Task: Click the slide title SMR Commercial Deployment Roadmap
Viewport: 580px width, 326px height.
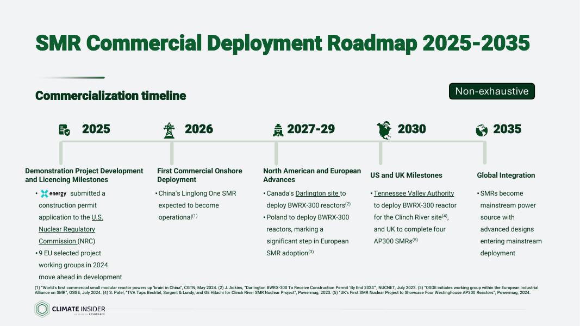Action: [283, 43]
